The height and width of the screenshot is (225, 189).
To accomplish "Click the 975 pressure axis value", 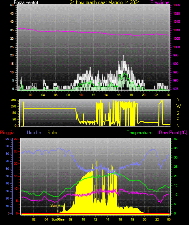I will click(x=176, y=89).
